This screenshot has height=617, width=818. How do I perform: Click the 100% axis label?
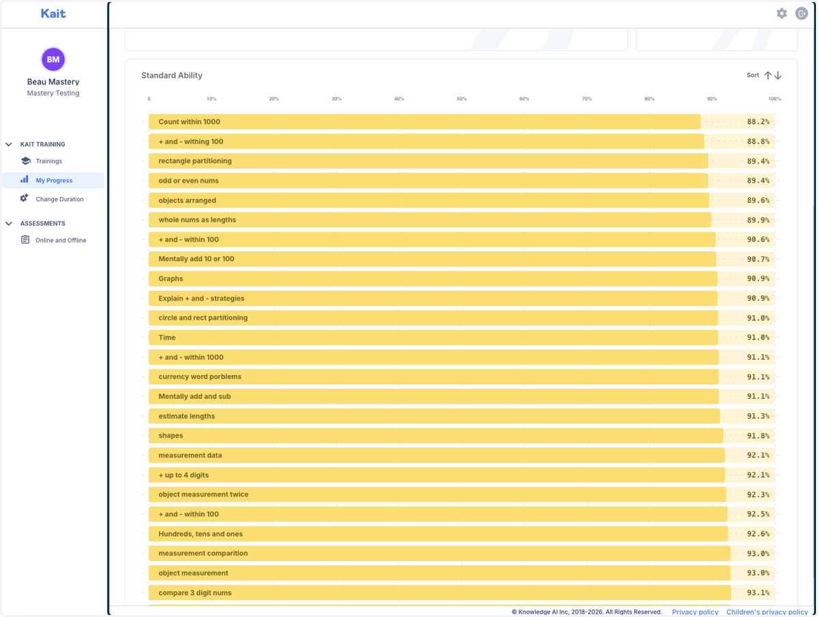(774, 99)
